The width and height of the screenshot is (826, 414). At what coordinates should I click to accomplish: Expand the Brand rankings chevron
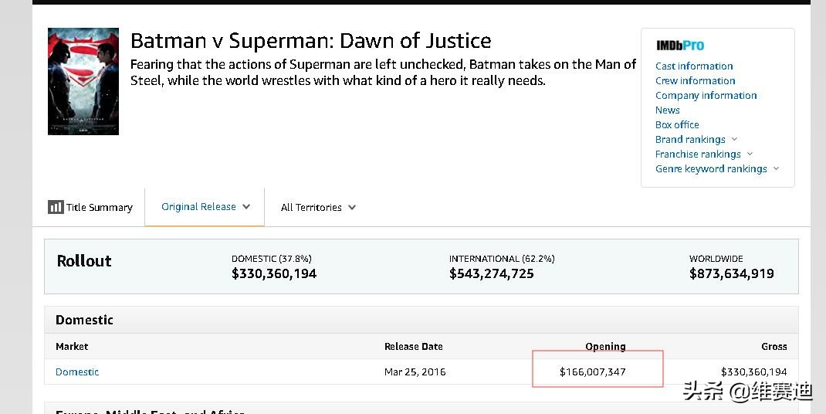[734, 139]
